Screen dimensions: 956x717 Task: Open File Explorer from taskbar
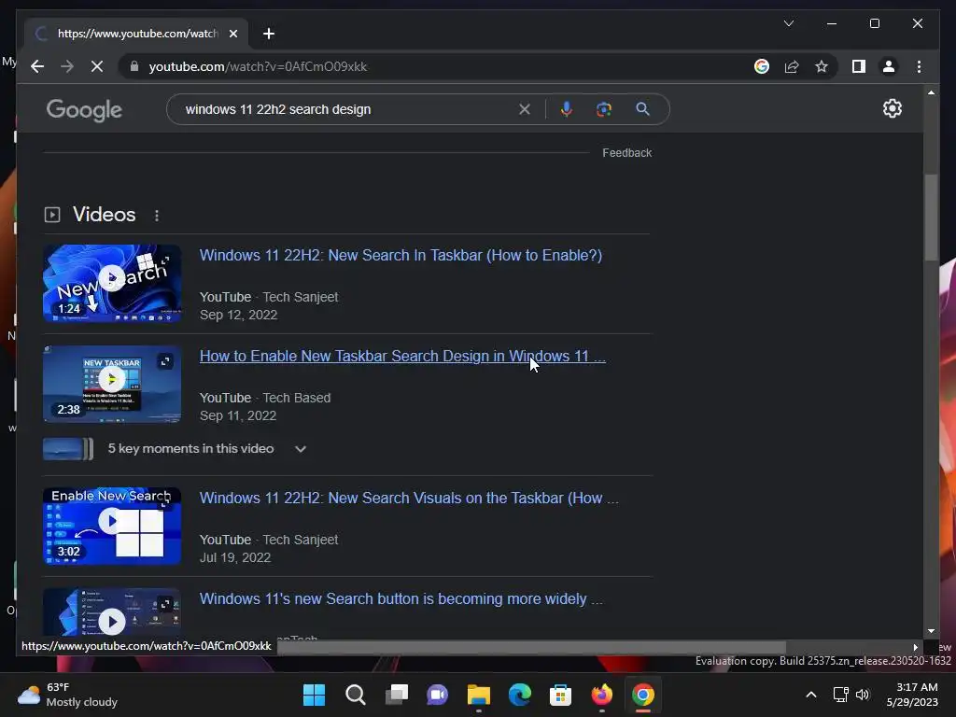pyautogui.click(x=479, y=695)
